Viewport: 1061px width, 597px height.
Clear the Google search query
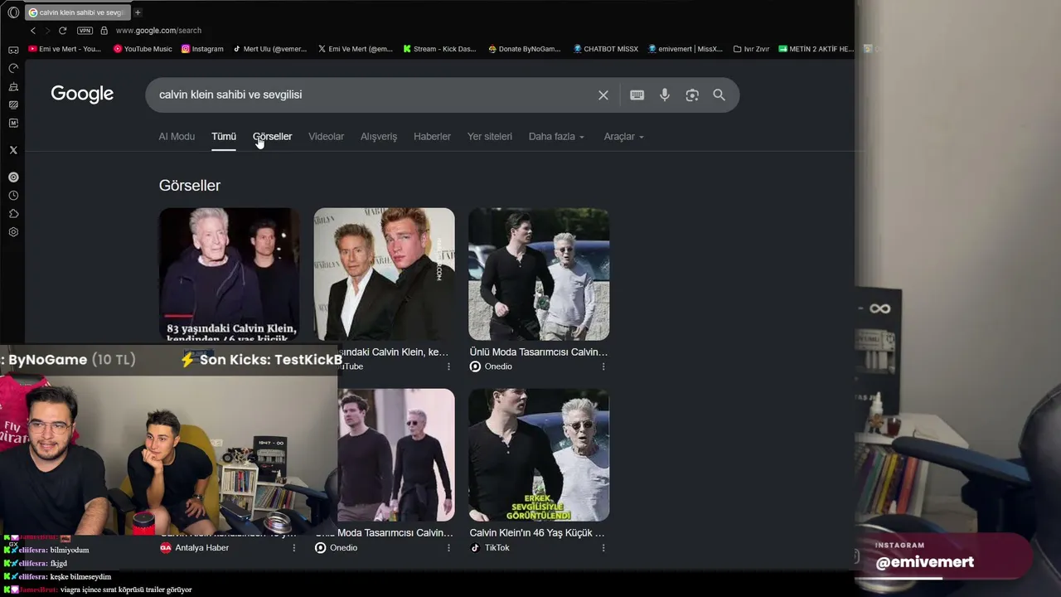click(x=603, y=95)
